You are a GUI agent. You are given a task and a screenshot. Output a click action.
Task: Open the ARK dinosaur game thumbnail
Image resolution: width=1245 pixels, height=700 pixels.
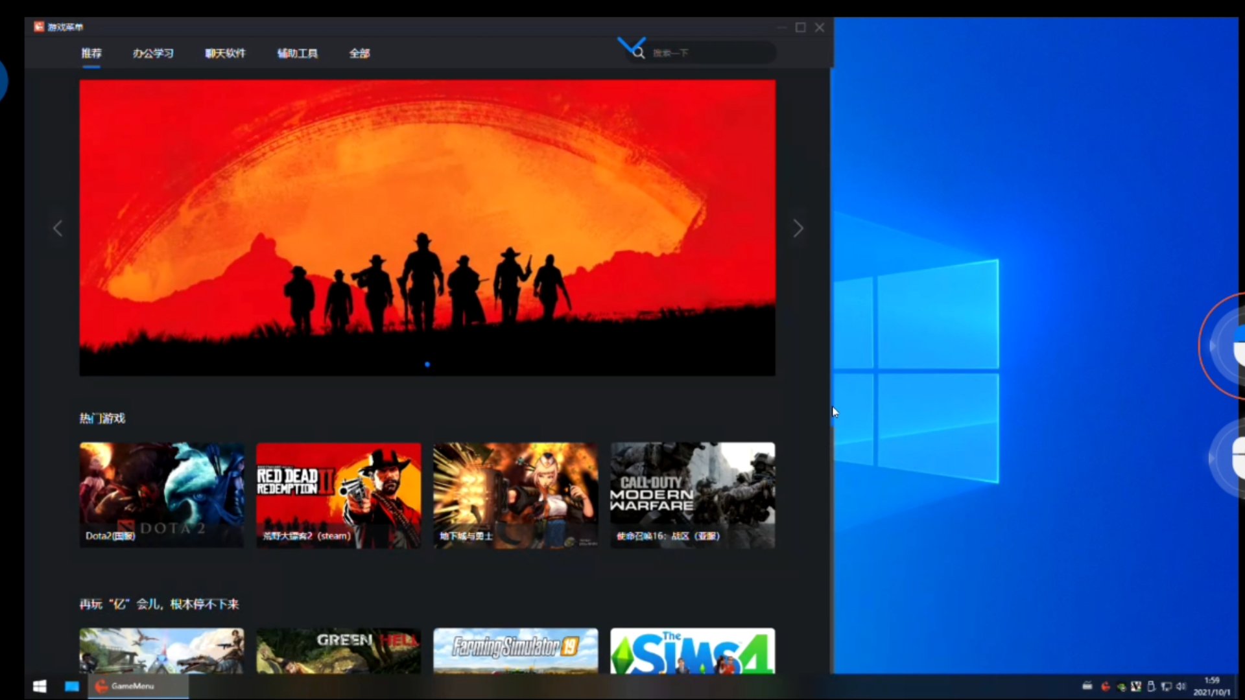click(161, 651)
